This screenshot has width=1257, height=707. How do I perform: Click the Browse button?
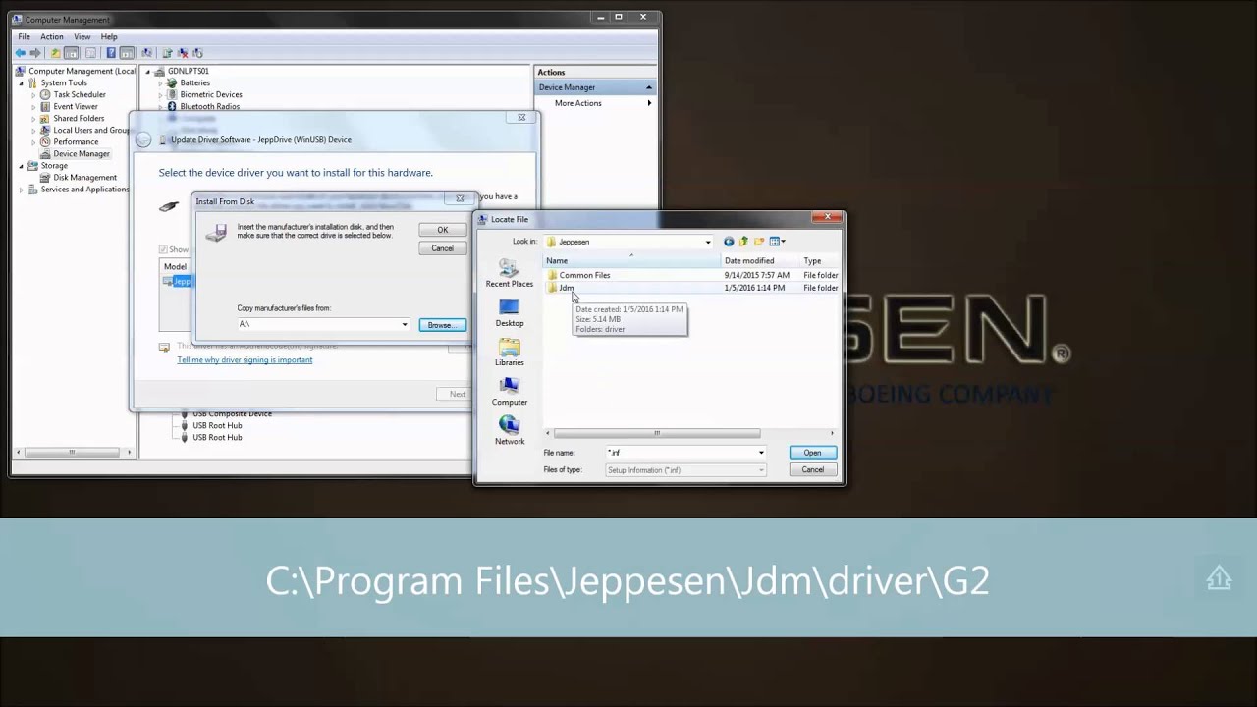point(442,325)
